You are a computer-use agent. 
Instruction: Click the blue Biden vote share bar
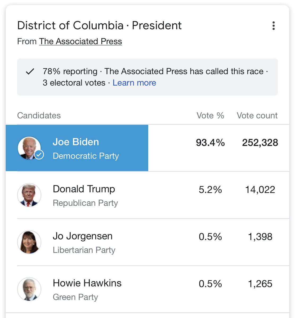pos(77,148)
